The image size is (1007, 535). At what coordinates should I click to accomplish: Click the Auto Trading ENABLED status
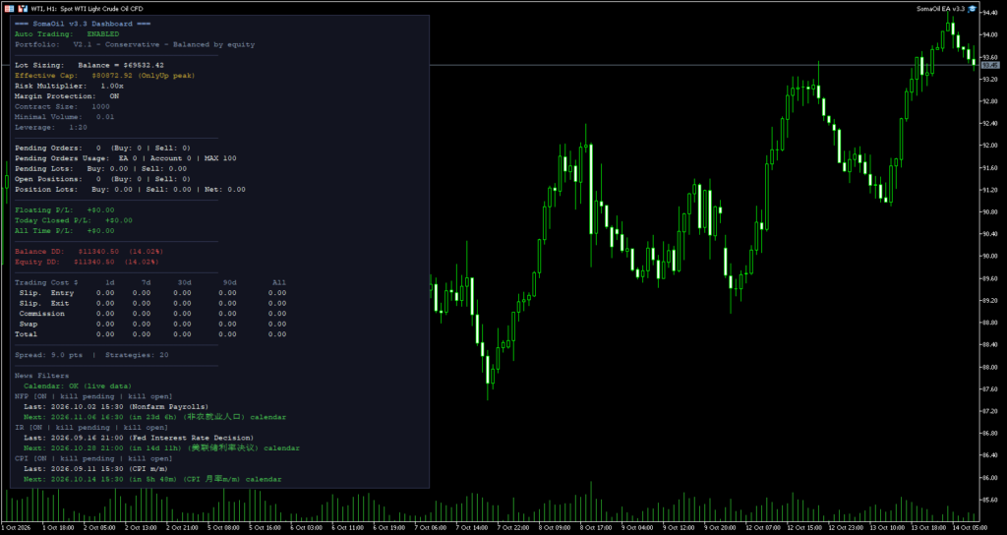pos(67,34)
